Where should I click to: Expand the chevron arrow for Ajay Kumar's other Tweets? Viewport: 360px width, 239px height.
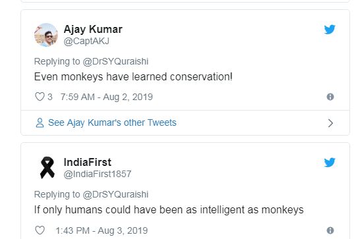330,123
